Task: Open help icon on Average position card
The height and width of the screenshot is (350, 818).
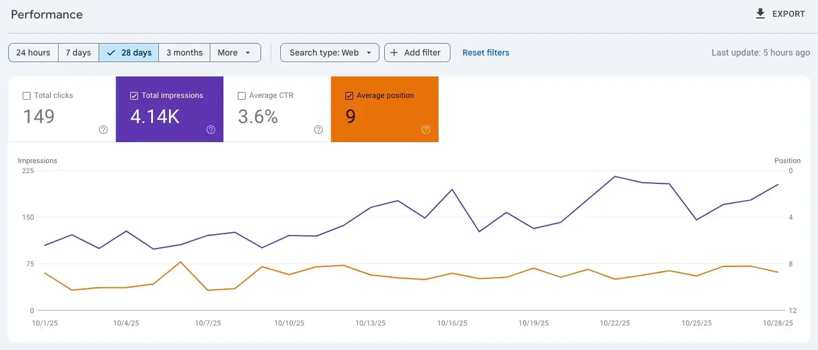Action: point(426,130)
